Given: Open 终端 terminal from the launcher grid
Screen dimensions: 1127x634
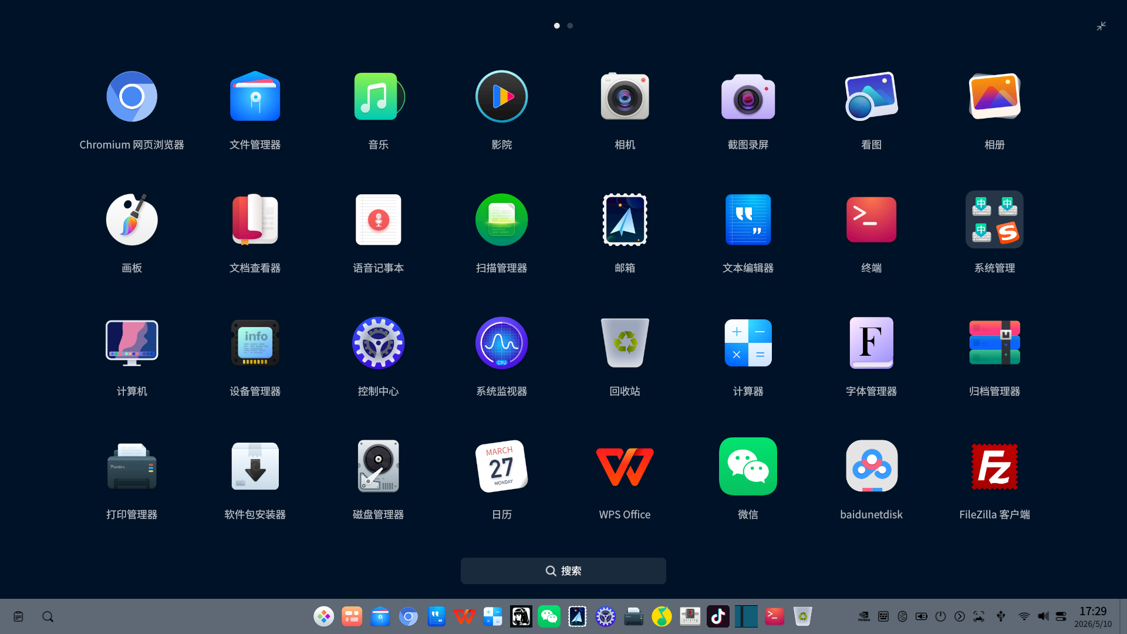Looking at the screenshot, I should coord(871,220).
